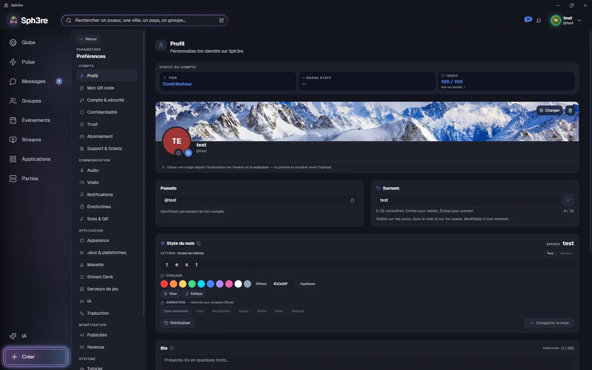Focus the Surnom text field

coord(468,200)
